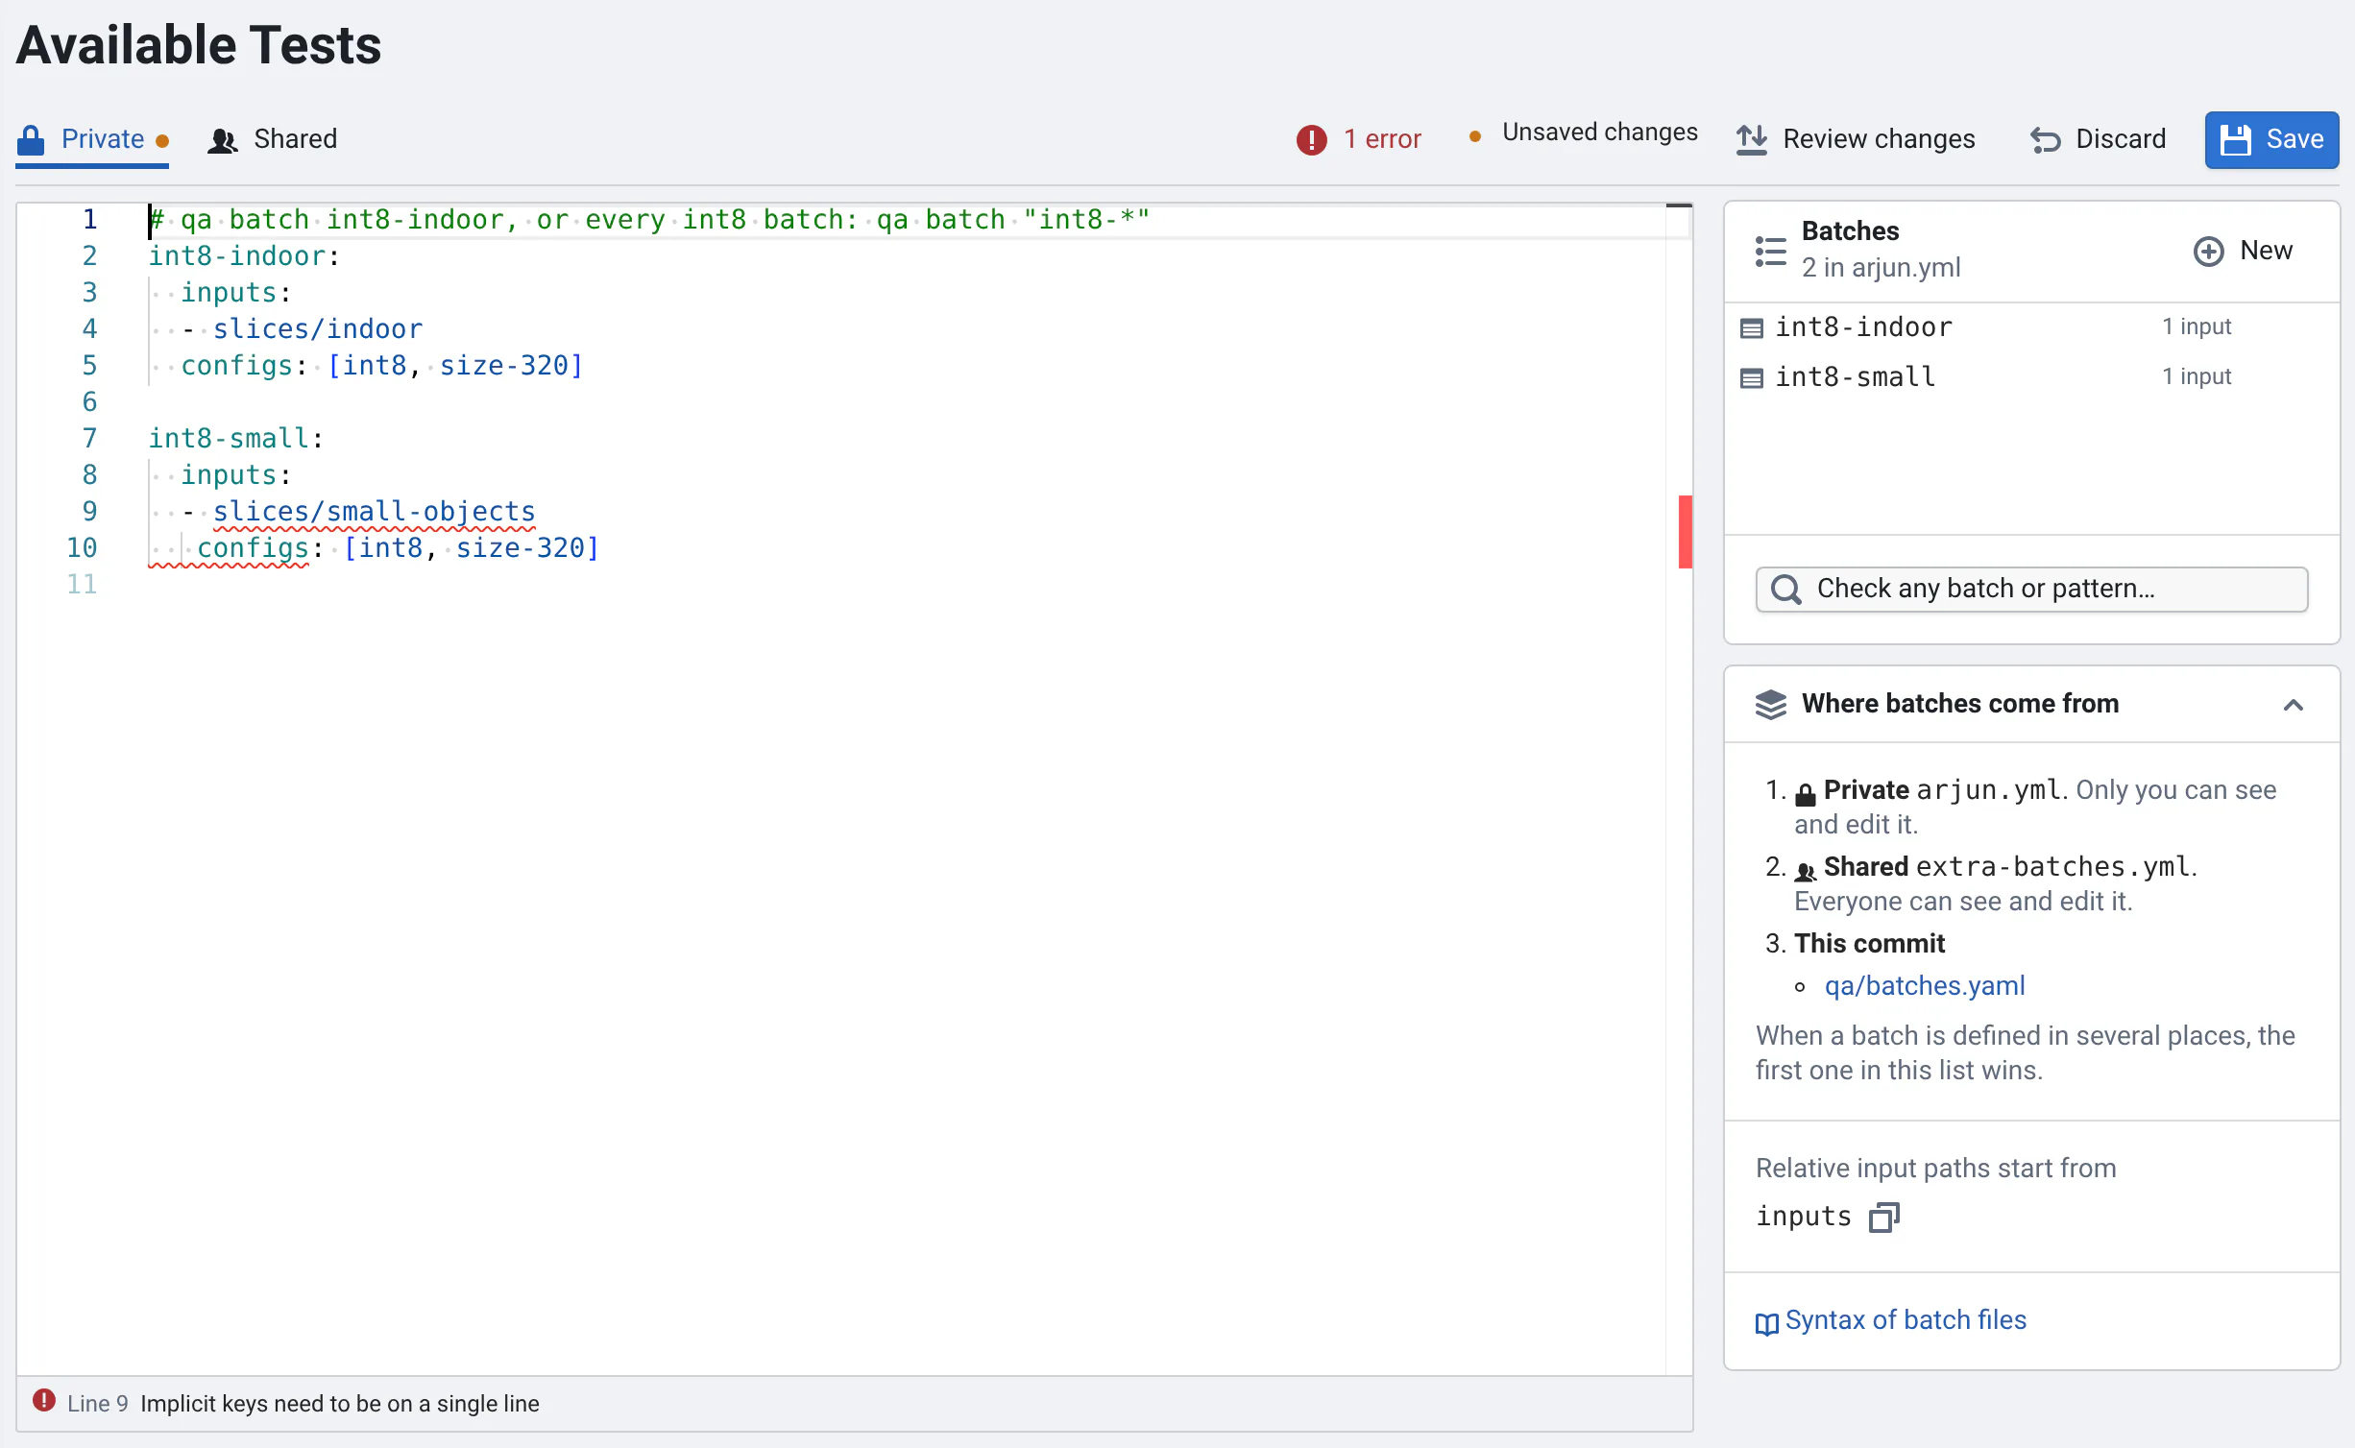Click the lock icon on Private tab
The image size is (2355, 1448).
click(x=31, y=140)
